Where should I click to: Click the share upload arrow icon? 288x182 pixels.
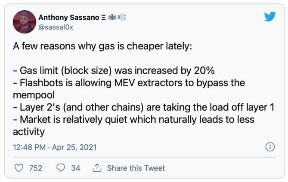(x=96, y=168)
